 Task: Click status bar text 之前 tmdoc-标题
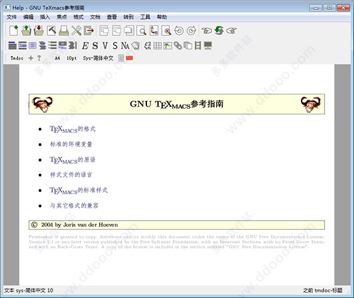[x=323, y=290]
